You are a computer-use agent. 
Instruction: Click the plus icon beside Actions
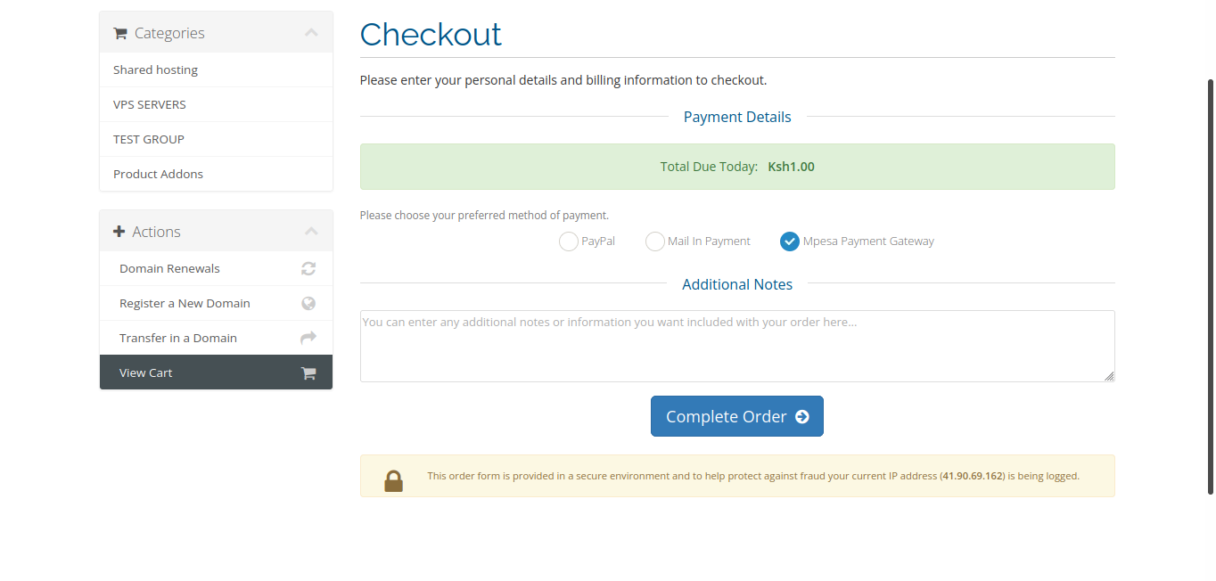[119, 232]
